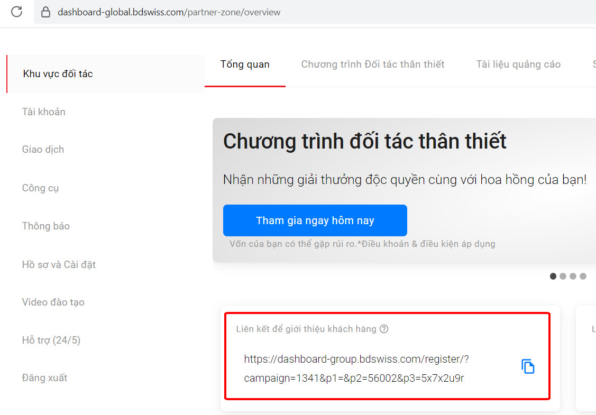The image size is (596, 415).
Task: Go to Tài khoản in sidebar
Action: pyautogui.click(x=44, y=112)
